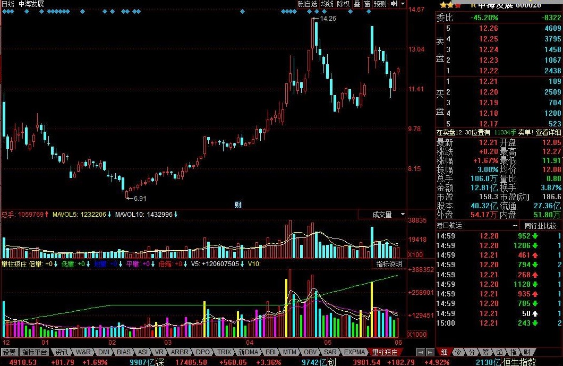The height and width of the screenshot is (366, 563).
Task: Select the BIAS indicator tab
Action: (x=124, y=352)
